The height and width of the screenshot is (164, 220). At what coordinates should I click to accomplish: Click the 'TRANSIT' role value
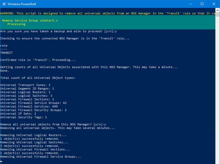pyautogui.click(x=7, y=53)
